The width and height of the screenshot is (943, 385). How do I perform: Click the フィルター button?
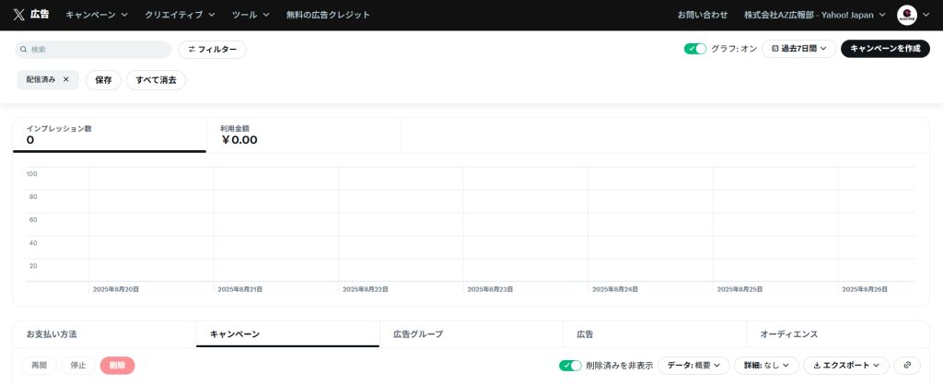pos(212,50)
